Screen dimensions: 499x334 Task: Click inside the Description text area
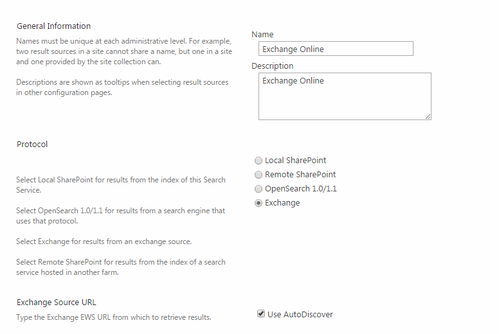tap(344, 96)
